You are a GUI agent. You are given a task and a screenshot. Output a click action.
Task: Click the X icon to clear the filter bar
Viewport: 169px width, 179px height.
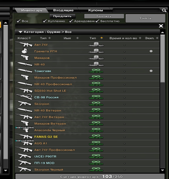point(161,26)
